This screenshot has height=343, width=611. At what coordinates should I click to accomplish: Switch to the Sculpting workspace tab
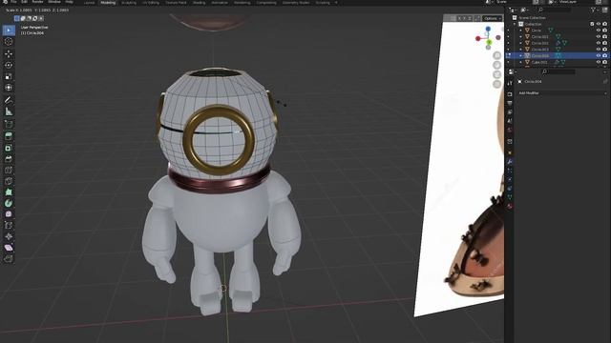coord(129,2)
